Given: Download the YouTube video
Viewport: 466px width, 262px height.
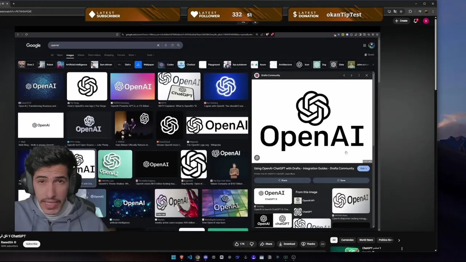Looking at the screenshot, I should [287, 244].
